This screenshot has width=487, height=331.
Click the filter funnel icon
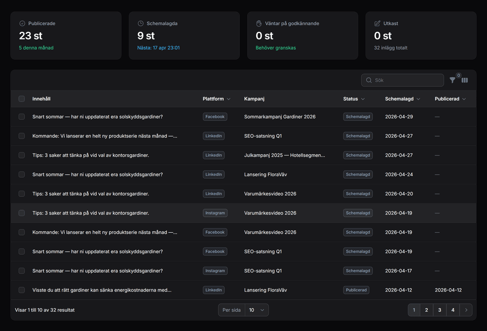point(453,80)
